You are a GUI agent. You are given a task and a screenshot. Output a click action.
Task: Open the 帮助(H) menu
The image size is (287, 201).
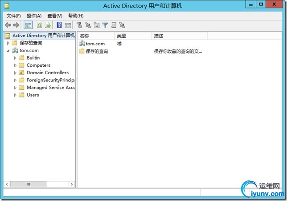[x=76, y=16]
